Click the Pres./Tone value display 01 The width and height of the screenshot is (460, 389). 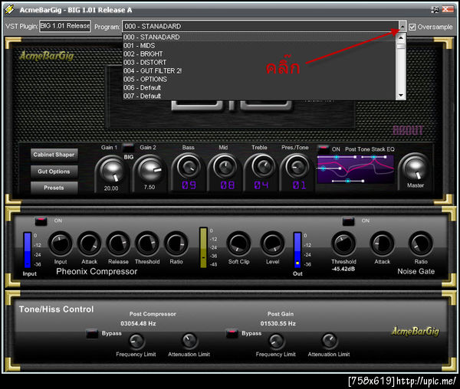point(299,185)
